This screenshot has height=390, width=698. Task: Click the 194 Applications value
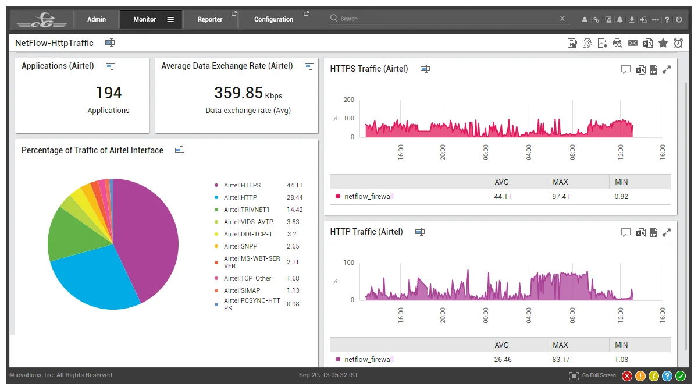click(x=109, y=93)
